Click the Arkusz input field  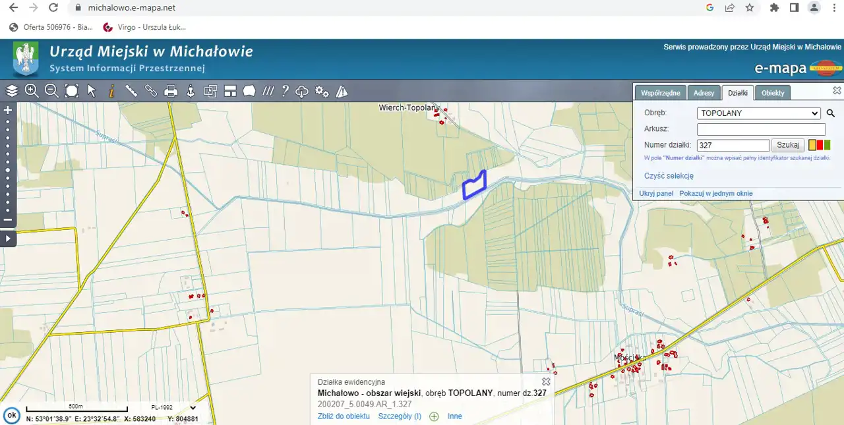761,129
